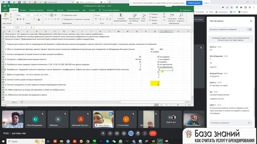257x144 pixels.
Task: Click the insert function fx icon
Action: [31, 28]
